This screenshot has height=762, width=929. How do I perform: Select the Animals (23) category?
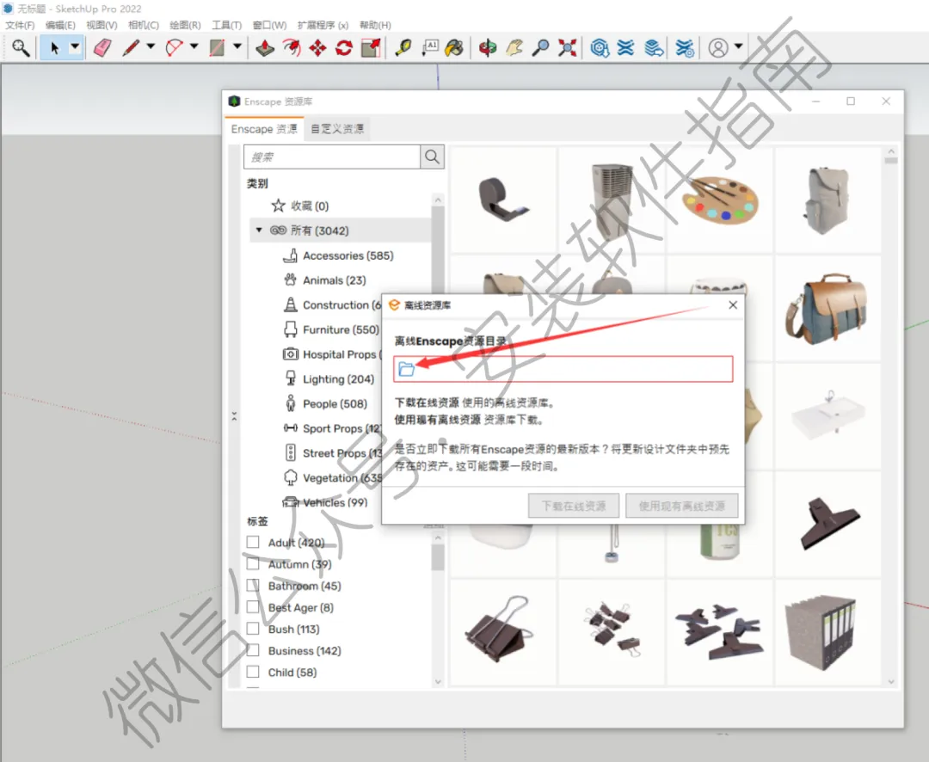point(324,280)
